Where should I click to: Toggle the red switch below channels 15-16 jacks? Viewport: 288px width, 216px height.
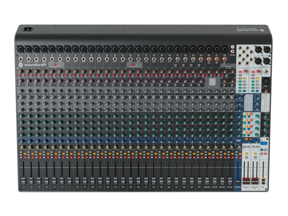tap(132, 65)
